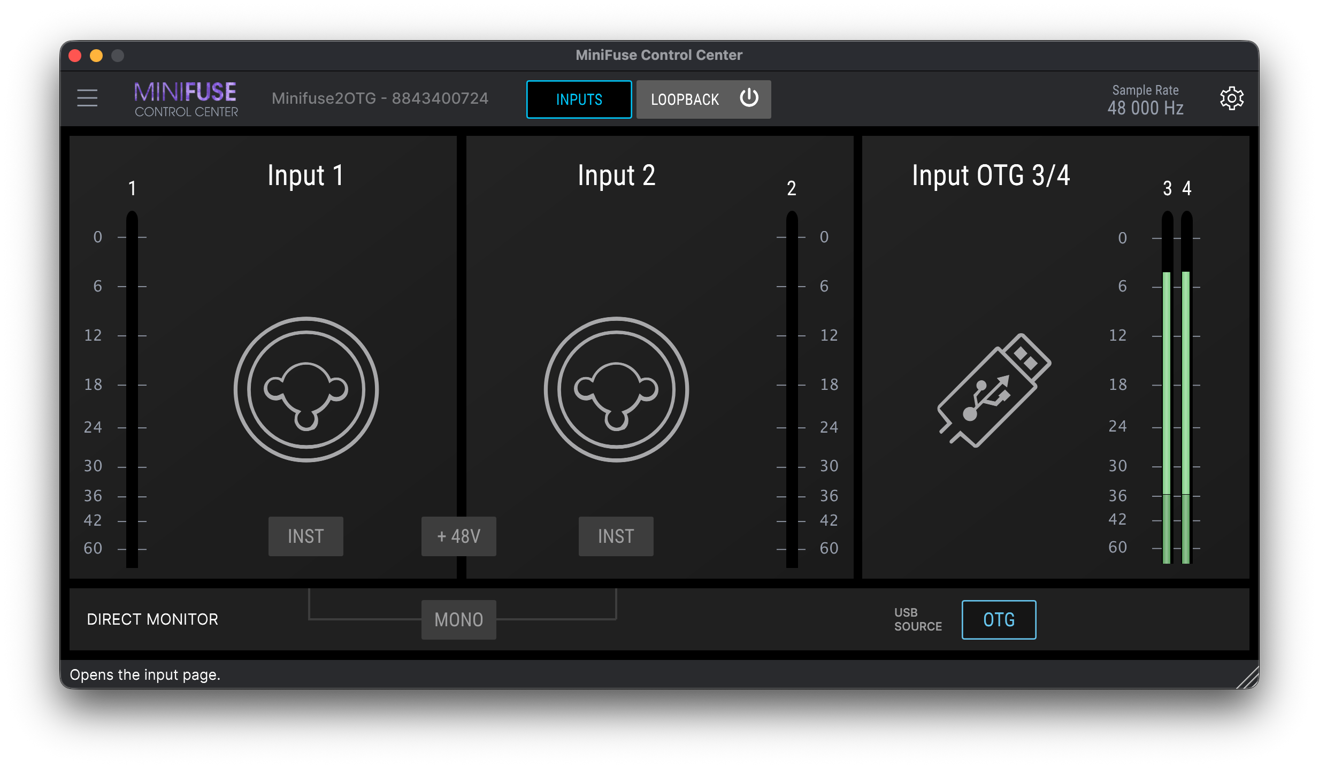Switch to the LOOPBACK tab
The width and height of the screenshot is (1319, 768).
pyautogui.click(x=685, y=99)
